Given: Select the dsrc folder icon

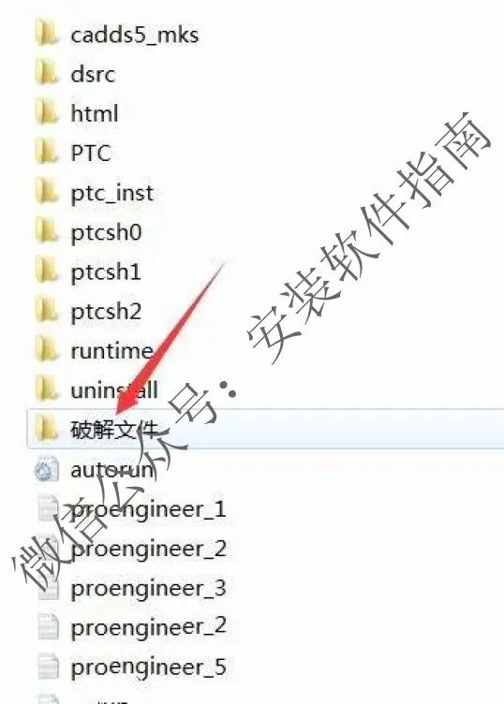Looking at the screenshot, I should pos(47,74).
